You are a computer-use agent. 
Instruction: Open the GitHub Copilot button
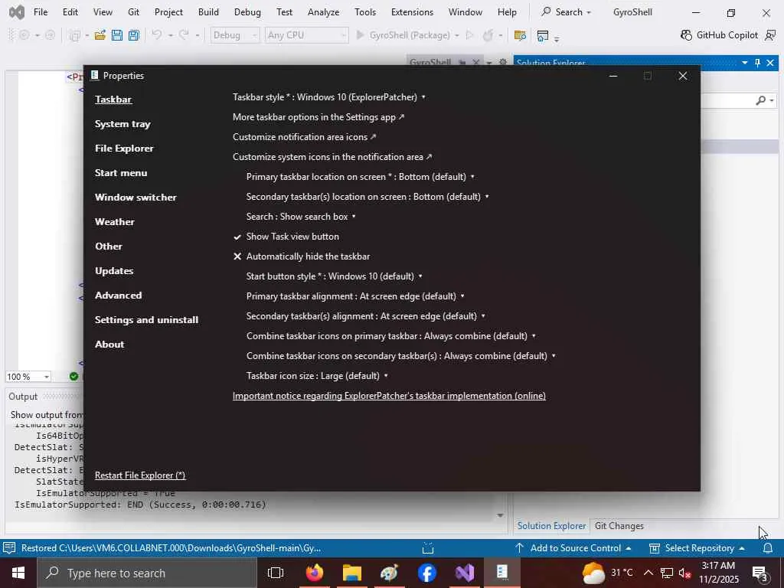(x=719, y=35)
